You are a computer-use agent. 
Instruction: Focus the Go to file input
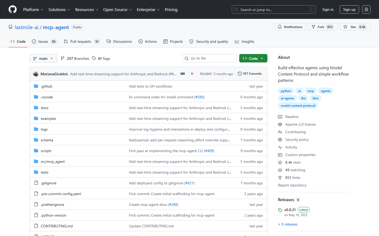coord(210,58)
